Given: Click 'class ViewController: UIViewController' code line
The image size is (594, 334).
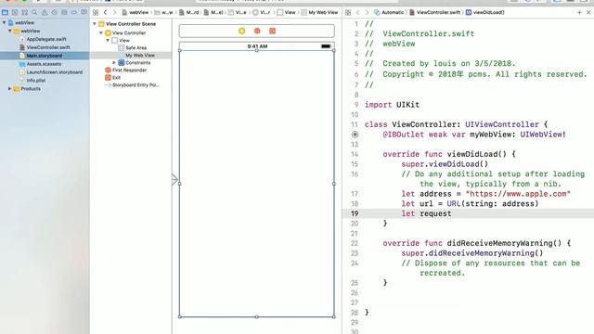Looking at the screenshot, I should point(456,124).
